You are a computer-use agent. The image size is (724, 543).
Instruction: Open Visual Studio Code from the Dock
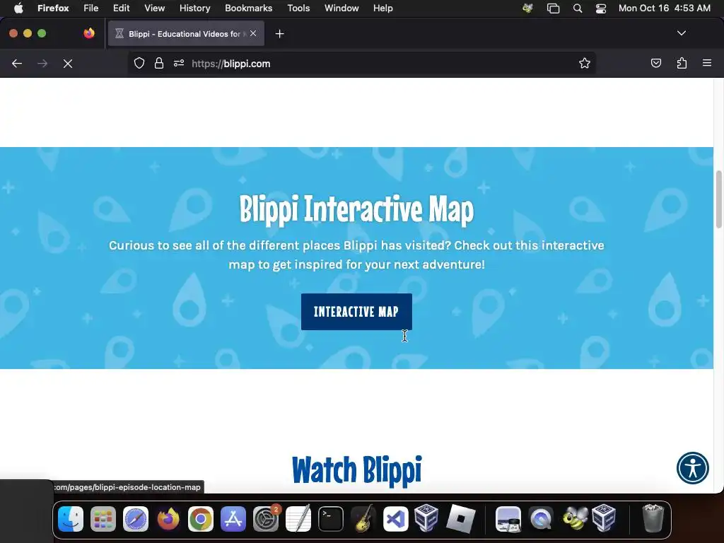click(396, 519)
